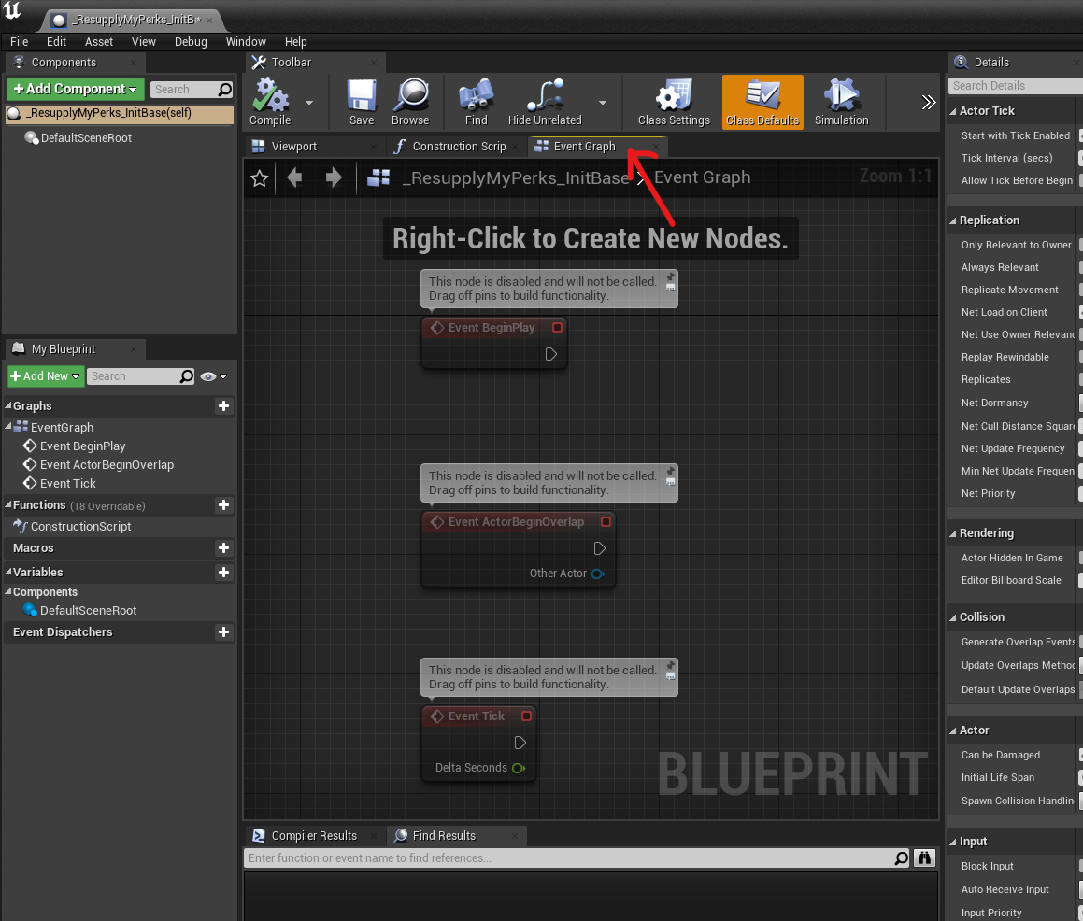Click Event BeginPlay exec output pin
Viewport: 1083px width, 921px height.
click(x=551, y=354)
